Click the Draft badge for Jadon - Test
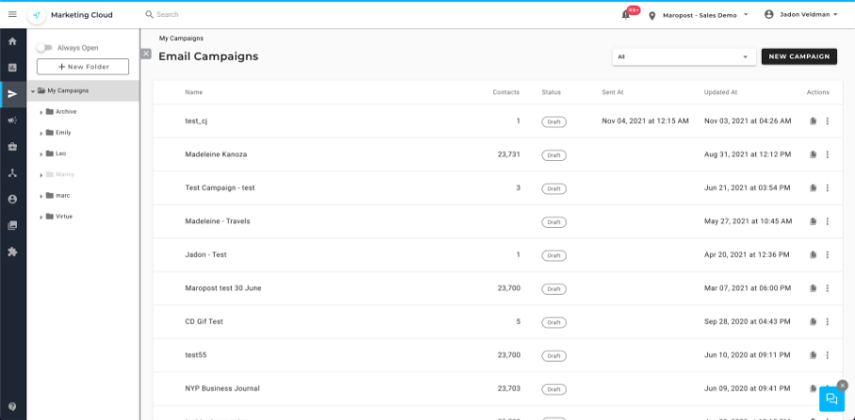 (x=554, y=256)
